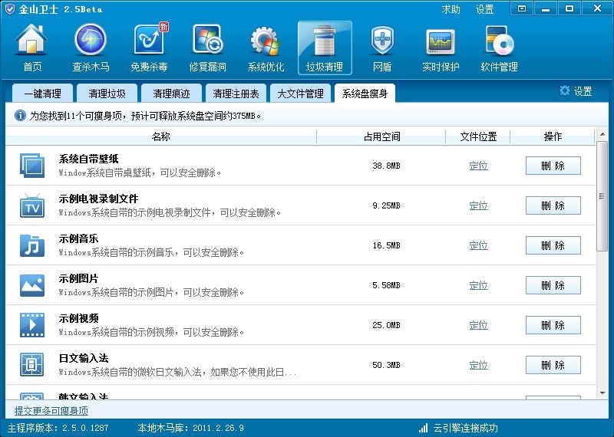The image size is (614, 437).
Task: Select the 示例音乐 row title
Action: click(78, 238)
